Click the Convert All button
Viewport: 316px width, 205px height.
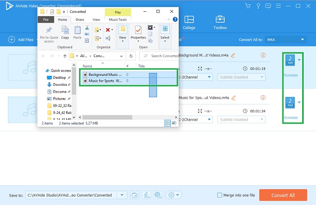pyautogui.click(x=283, y=195)
